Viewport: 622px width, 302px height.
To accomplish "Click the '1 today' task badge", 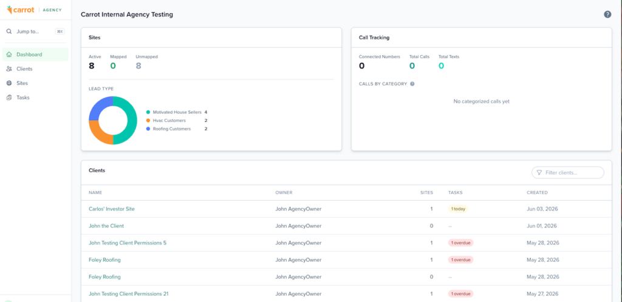I will [458, 209].
